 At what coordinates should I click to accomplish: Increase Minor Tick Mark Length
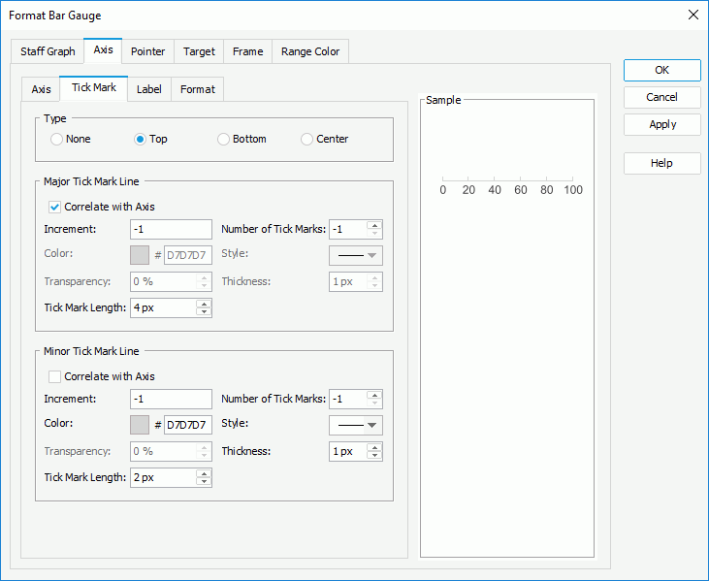pos(204,473)
